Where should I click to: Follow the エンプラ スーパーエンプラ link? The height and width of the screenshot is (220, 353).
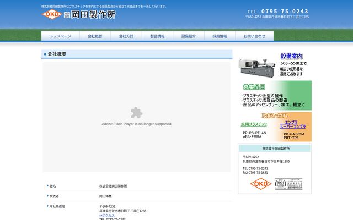(x=293, y=124)
